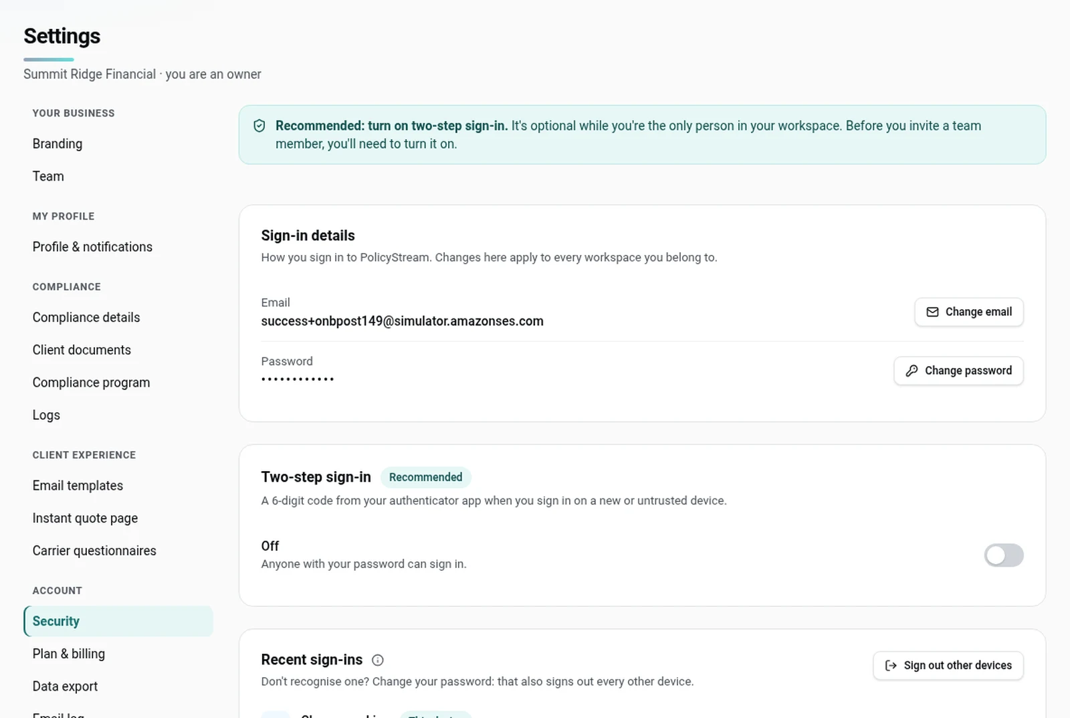Screen dimensions: 1070x718
Task: Click the Change email button
Action: [969, 312]
